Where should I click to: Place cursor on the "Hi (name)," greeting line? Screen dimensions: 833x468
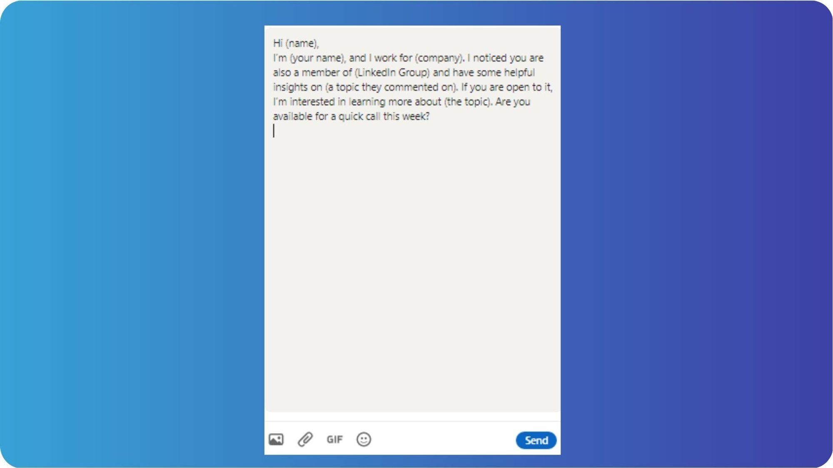(296, 43)
